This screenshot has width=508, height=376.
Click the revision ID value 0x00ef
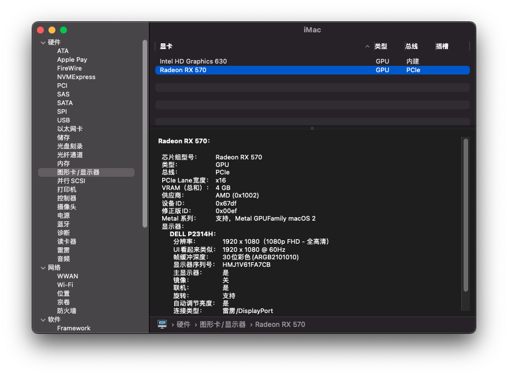click(x=226, y=211)
